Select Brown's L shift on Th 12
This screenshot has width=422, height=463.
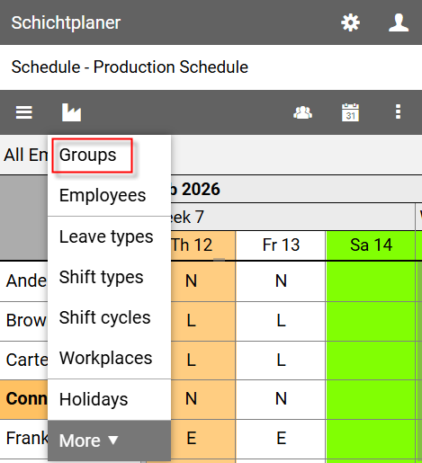[x=203, y=321]
